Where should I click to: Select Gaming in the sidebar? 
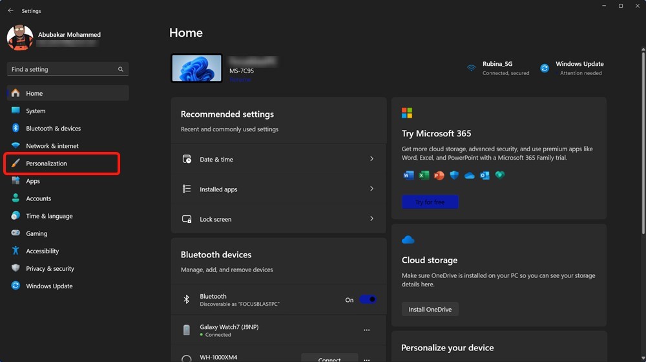68,233
